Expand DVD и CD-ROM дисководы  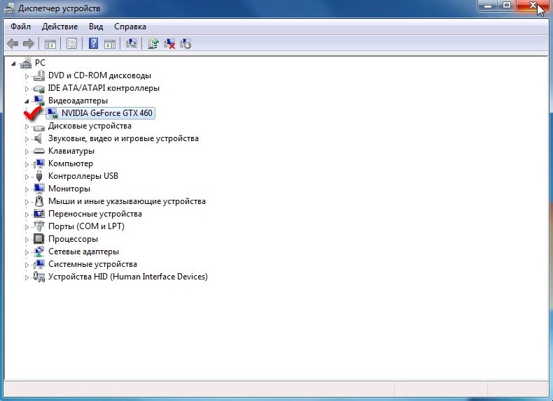tap(27, 76)
